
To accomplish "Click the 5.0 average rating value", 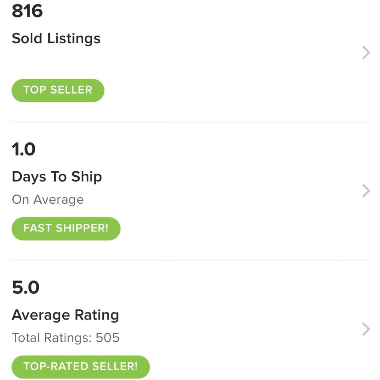I will point(25,288).
